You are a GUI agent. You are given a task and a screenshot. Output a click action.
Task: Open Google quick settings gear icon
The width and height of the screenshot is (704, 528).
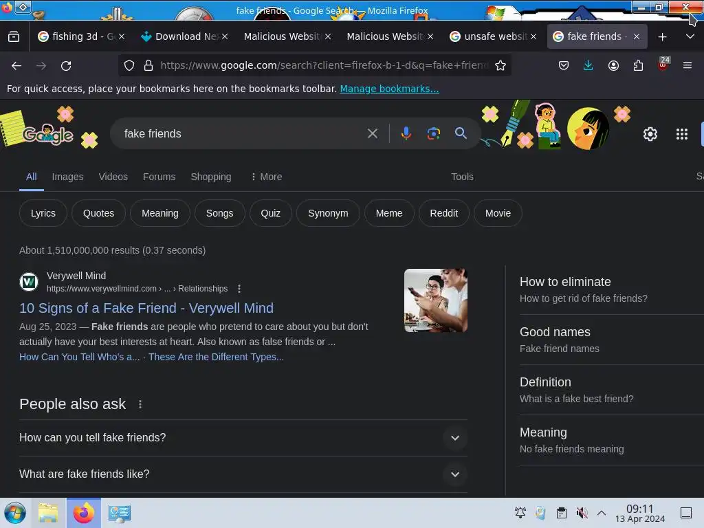(x=650, y=134)
